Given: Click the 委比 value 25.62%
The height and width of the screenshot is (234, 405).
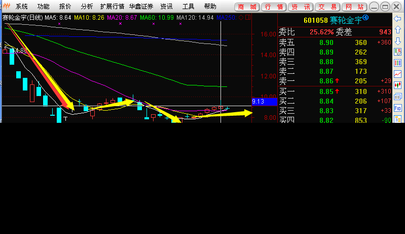Looking at the screenshot, I should [x=321, y=32].
